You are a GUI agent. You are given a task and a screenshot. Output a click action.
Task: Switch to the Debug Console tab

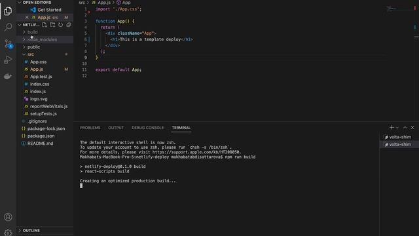point(147,128)
